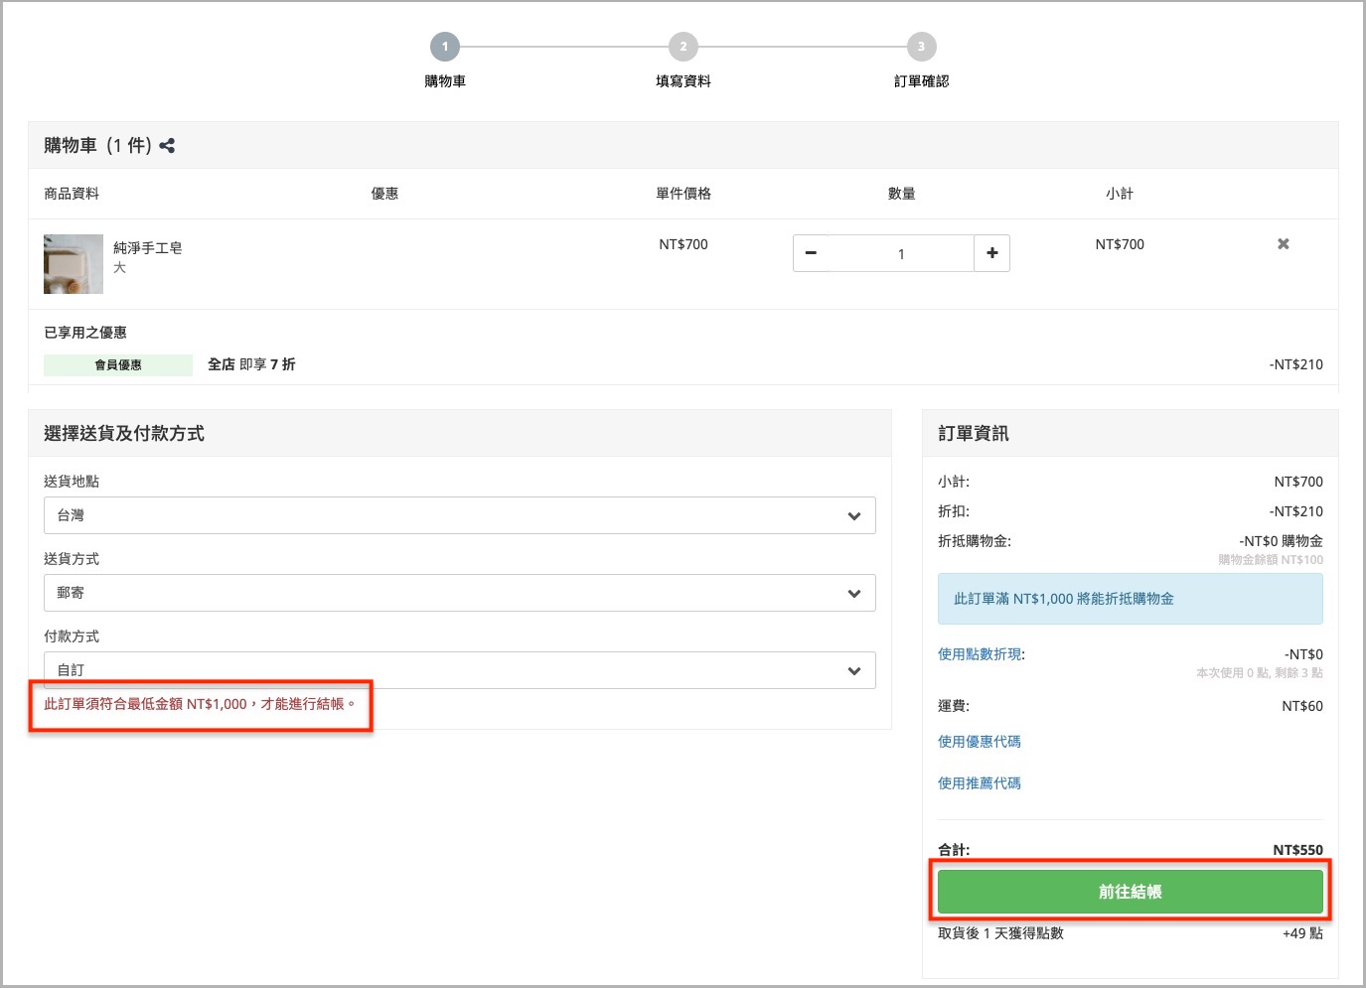Open the 送貨地點 dropdown showing 台灣
Screen dimensions: 1366x988
click(460, 515)
